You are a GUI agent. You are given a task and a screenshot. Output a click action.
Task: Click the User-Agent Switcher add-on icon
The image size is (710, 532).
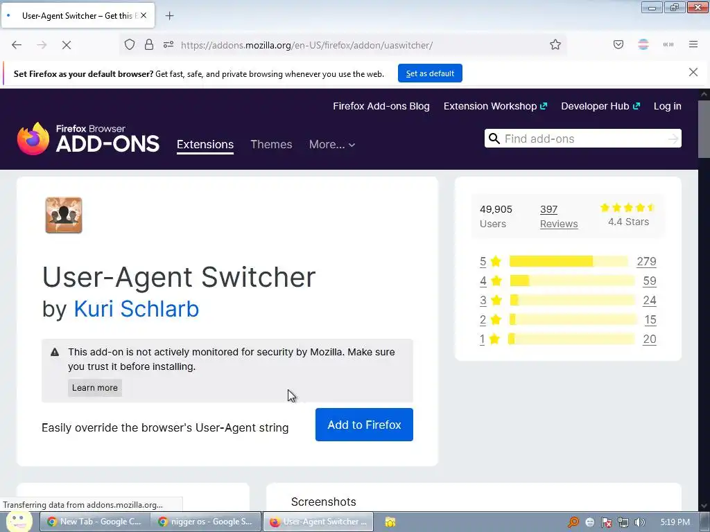click(64, 215)
